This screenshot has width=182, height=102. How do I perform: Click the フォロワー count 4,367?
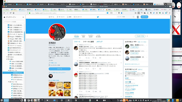point(90,36)
